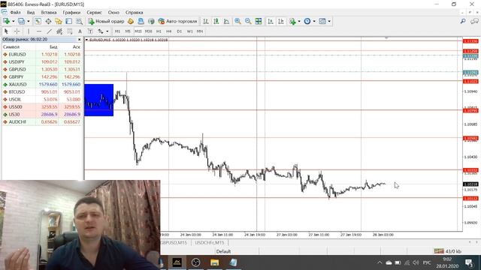Select the Fibonacci retracement tool
481x270 pixels.
point(70,31)
